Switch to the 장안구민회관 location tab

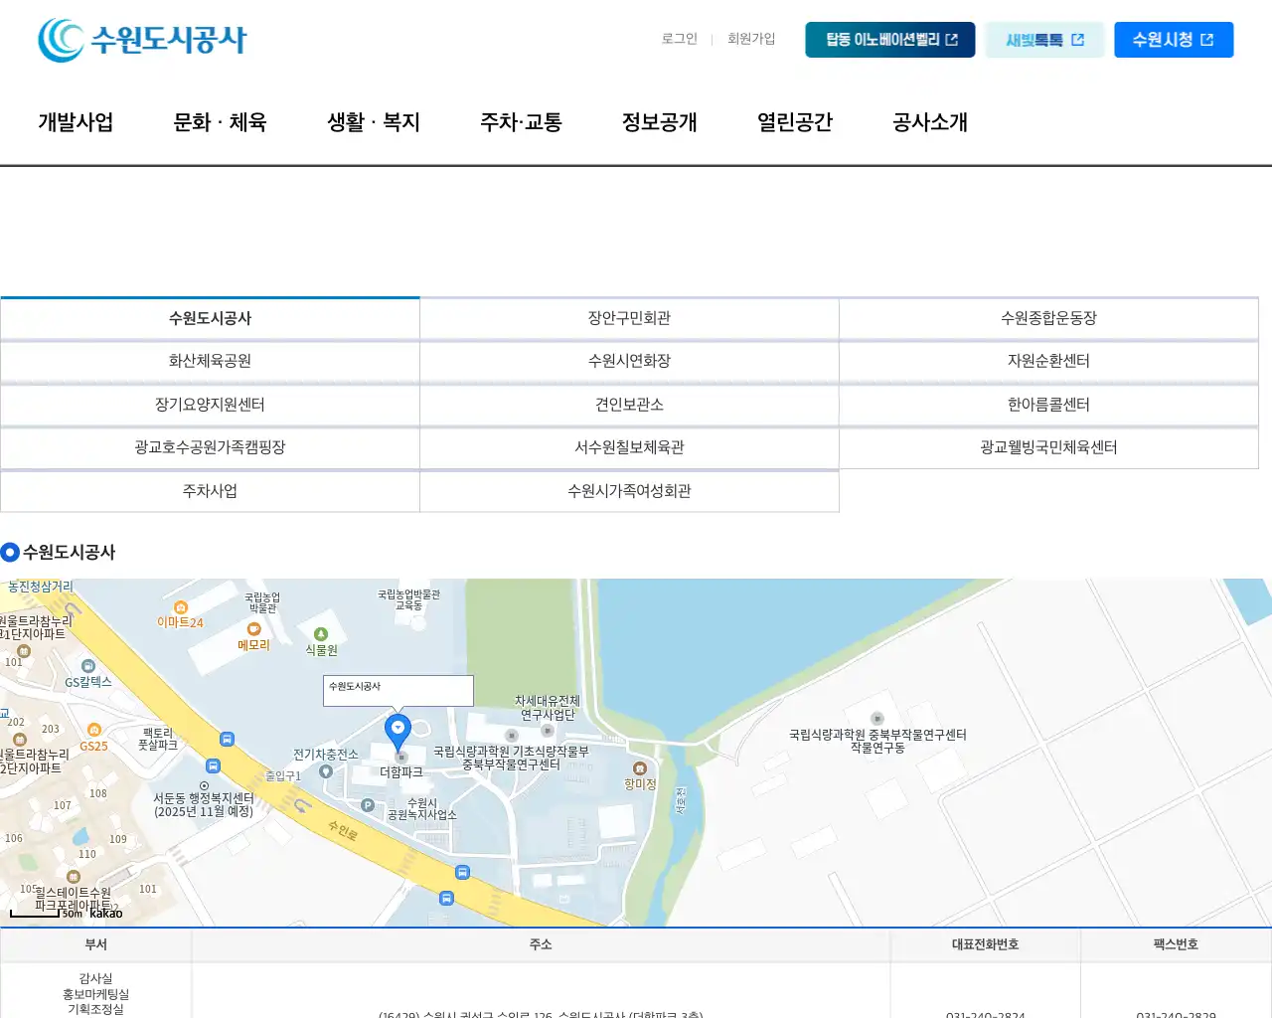point(629,318)
